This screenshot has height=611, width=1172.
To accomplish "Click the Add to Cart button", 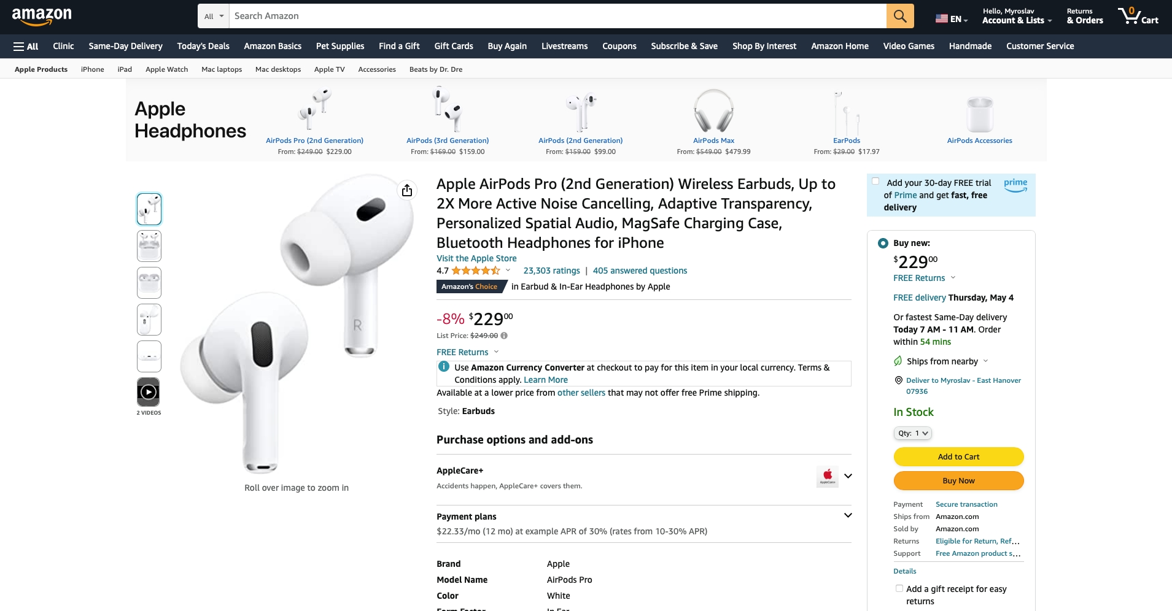I will (x=958, y=456).
